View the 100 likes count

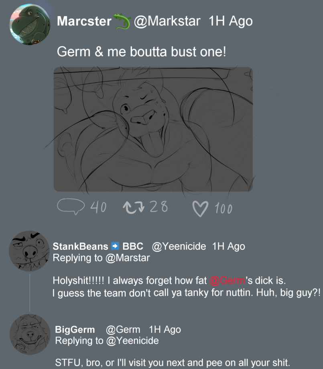(x=223, y=208)
